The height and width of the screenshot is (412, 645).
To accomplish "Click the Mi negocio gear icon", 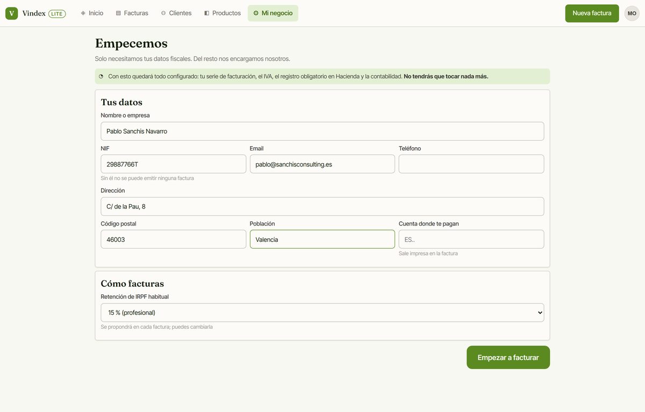I will [256, 13].
